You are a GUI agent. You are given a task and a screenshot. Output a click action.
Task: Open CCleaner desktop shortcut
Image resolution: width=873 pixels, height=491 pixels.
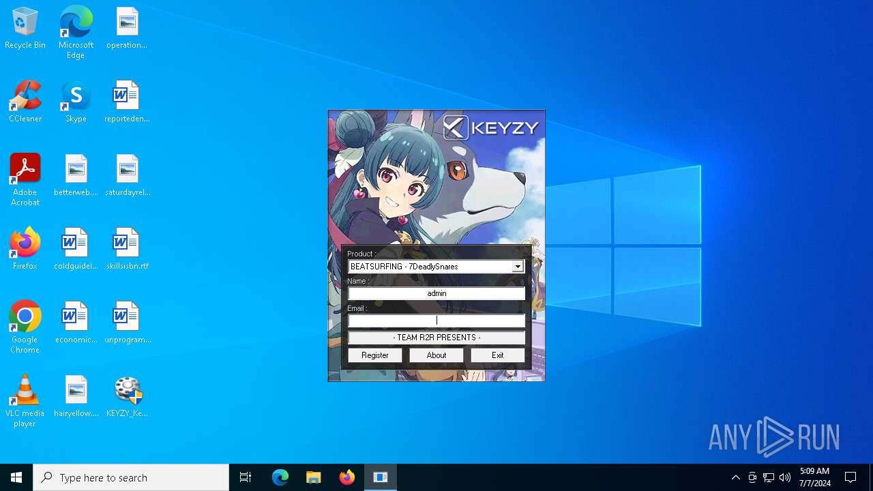point(25,102)
